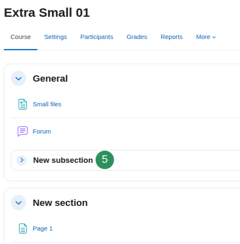Viewport: 240px width, 244px height.
Task: Click the New subsection title
Action: coord(63,160)
